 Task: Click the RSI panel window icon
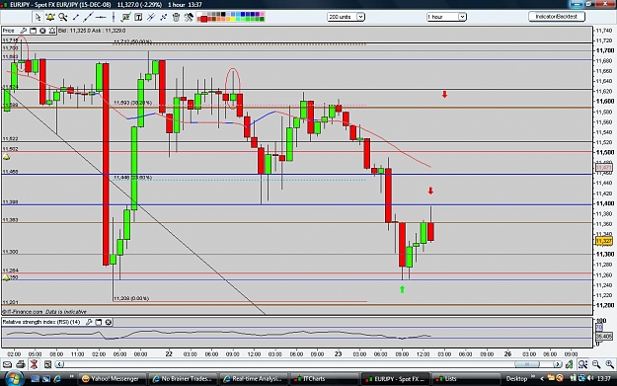click(99, 322)
